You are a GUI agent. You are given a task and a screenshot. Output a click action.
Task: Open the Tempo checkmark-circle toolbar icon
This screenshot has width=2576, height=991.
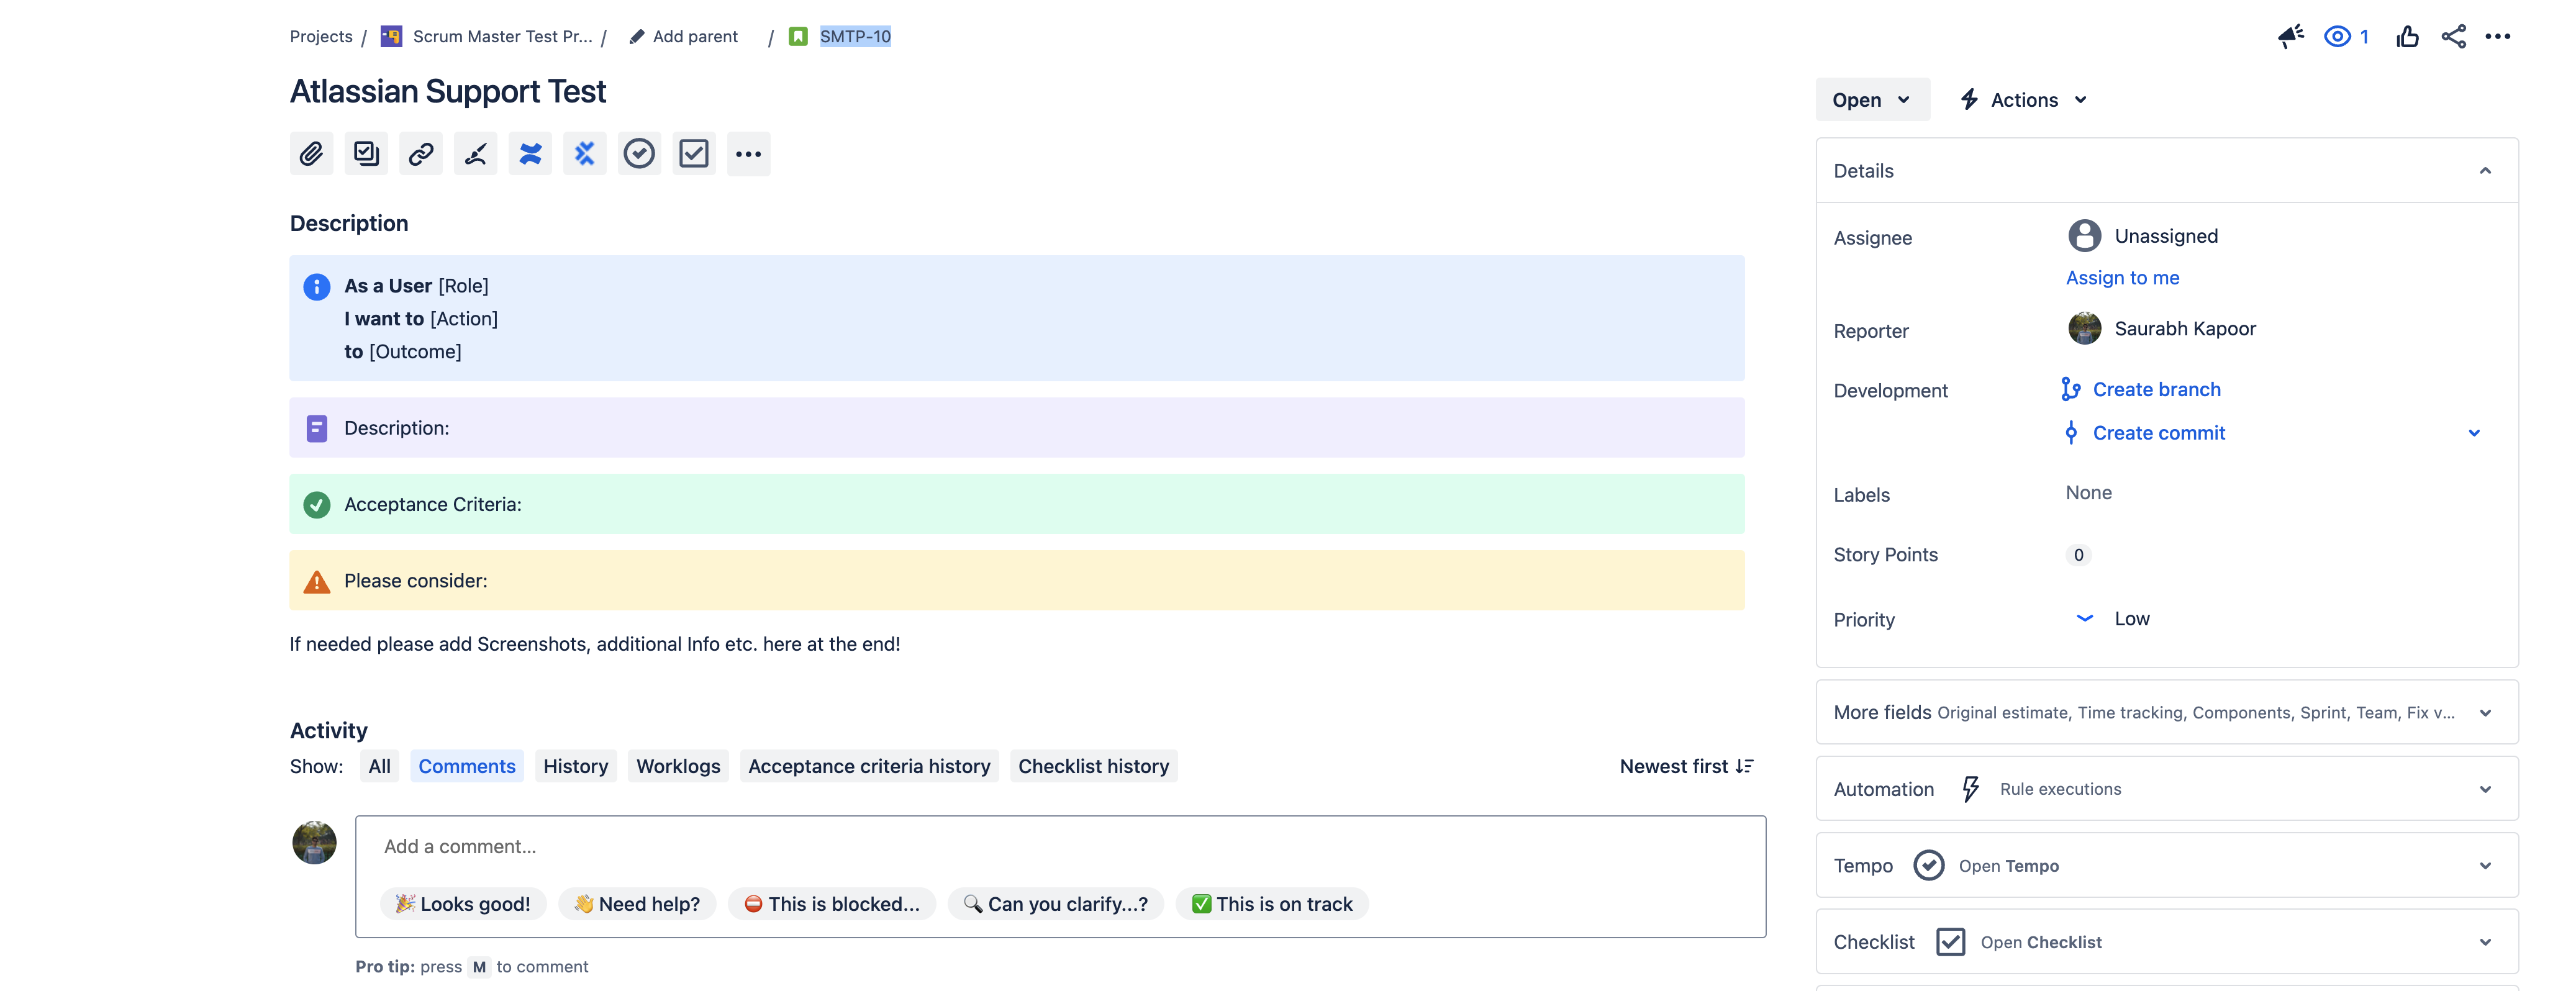point(639,154)
